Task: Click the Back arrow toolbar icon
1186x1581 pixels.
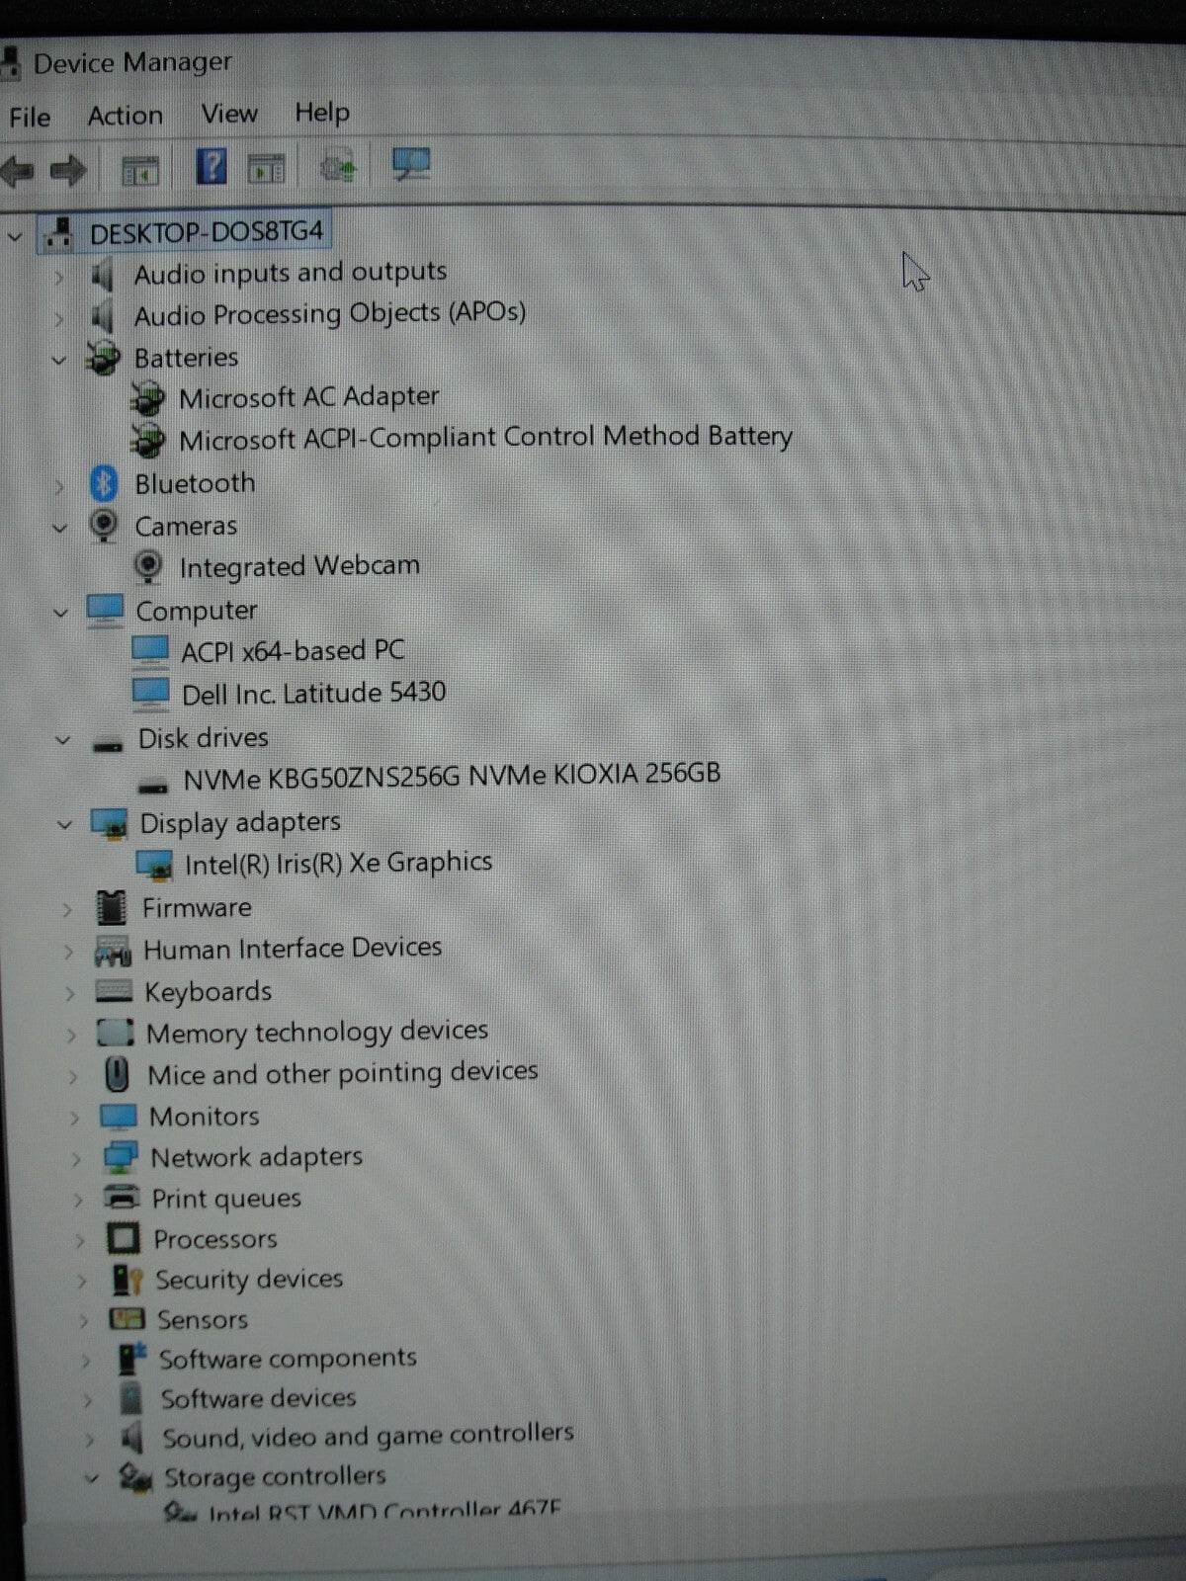Action: (x=18, y=170)
